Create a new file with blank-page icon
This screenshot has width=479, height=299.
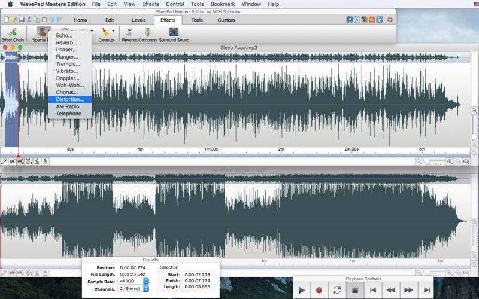click(x=7, y=20)
